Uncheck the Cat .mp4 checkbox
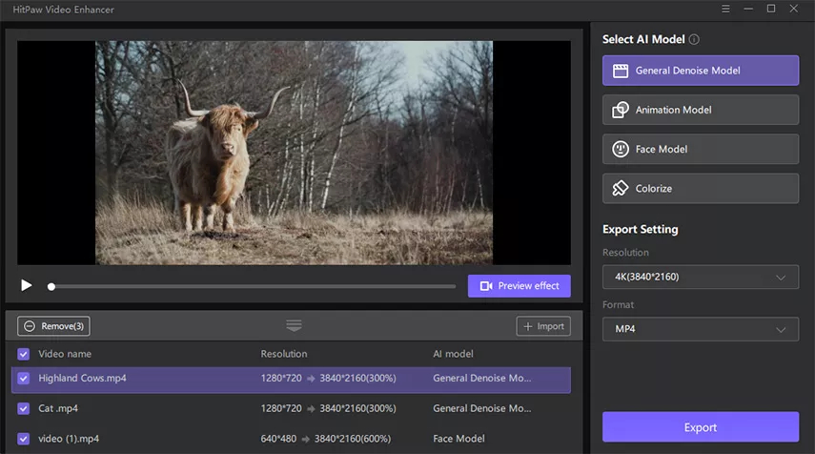 pos(24,408)
